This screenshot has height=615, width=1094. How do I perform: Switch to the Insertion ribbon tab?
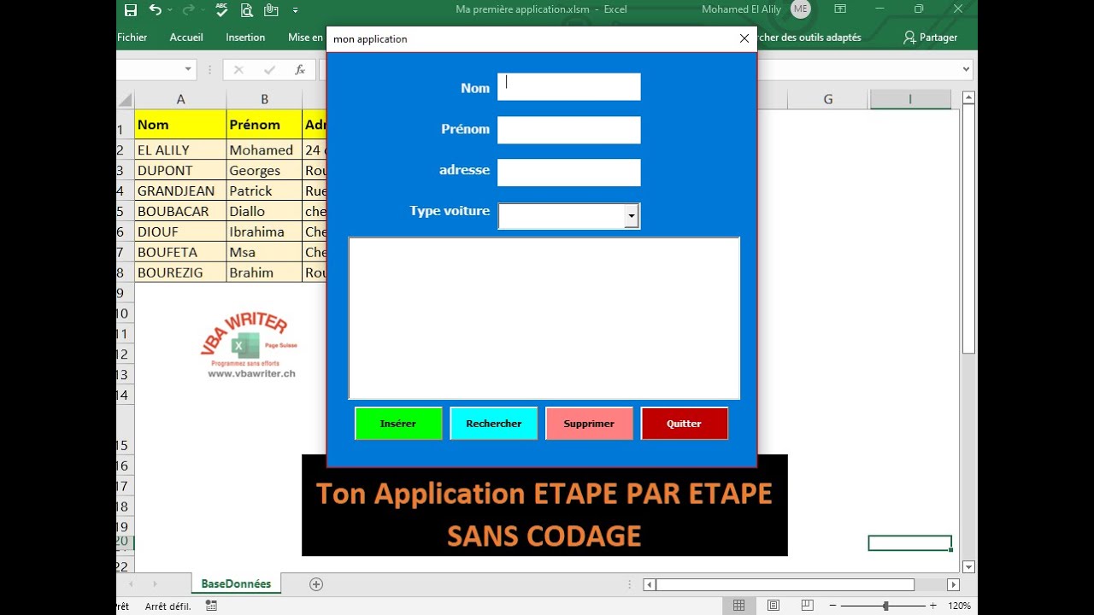[x=245, y=38]
